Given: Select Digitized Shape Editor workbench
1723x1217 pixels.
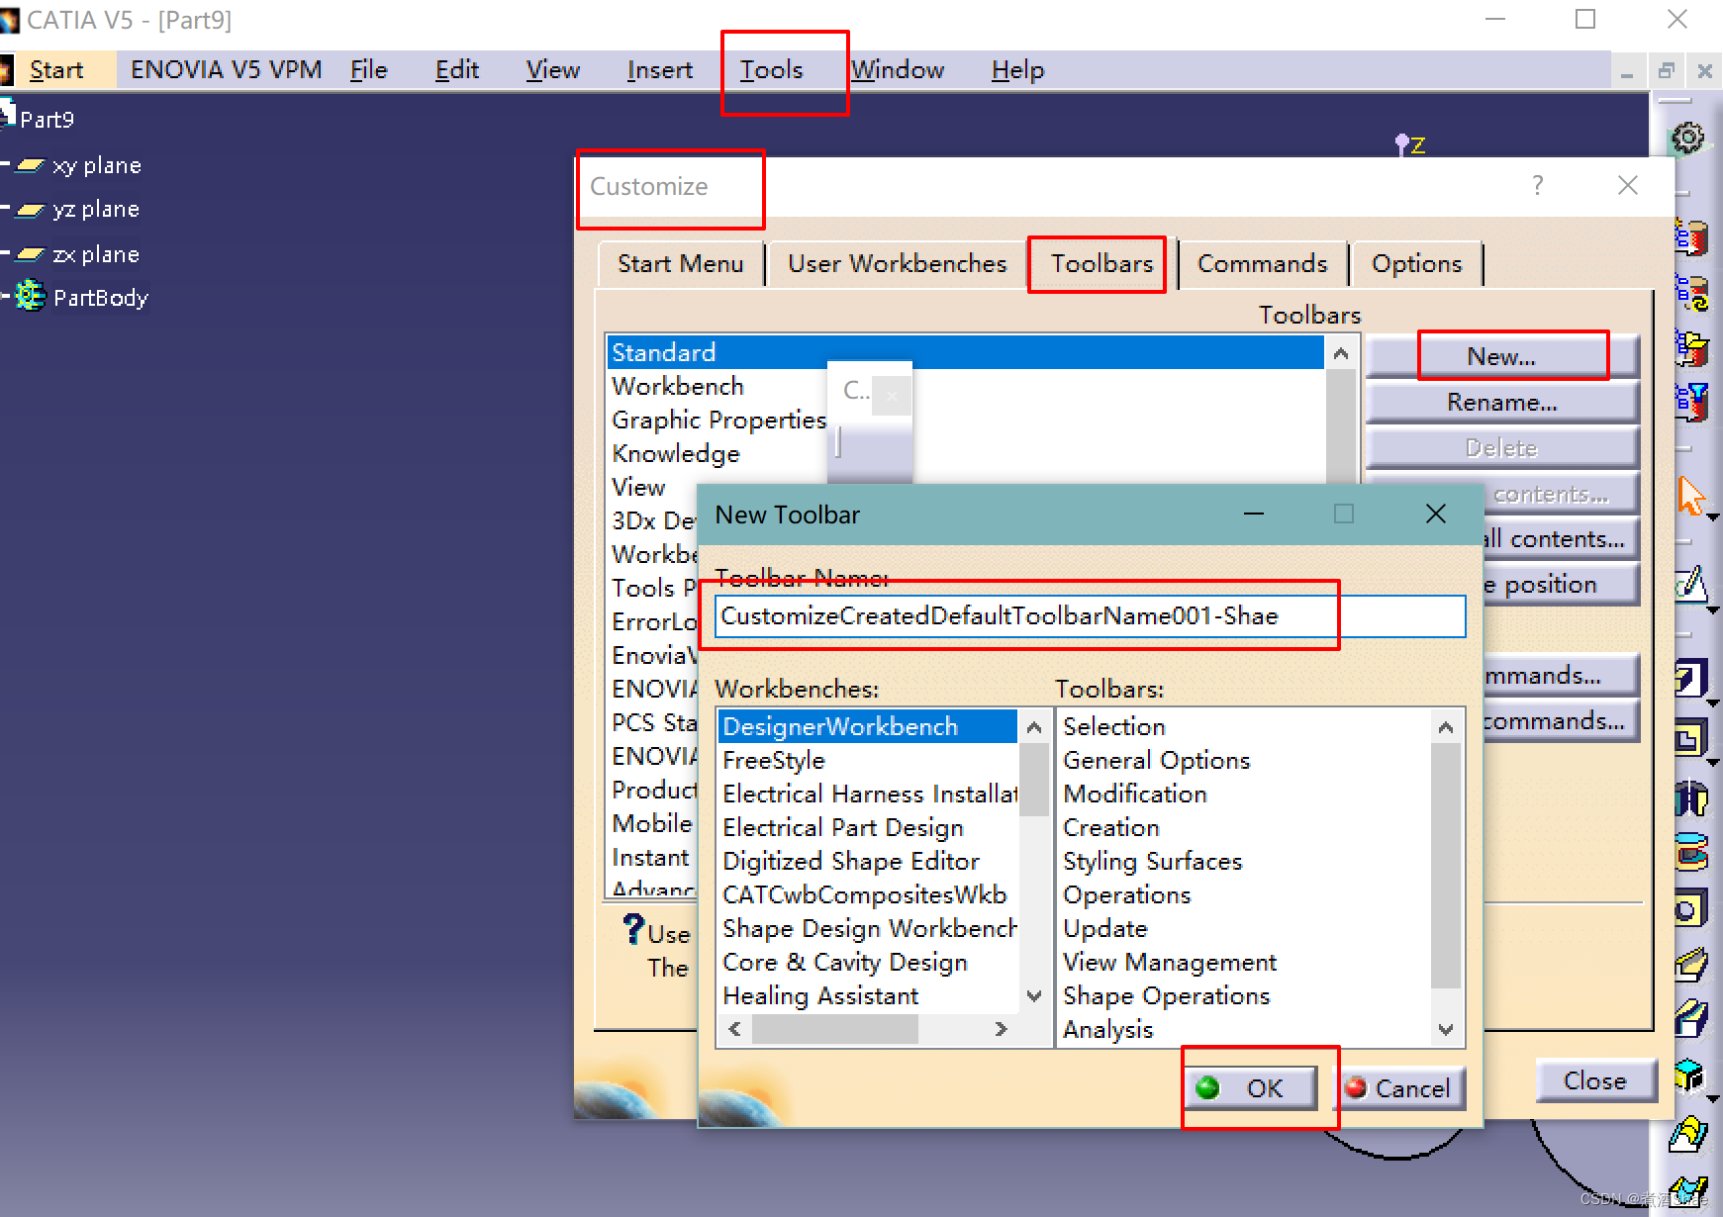Looking at the screenshot, I should [868, 862].
